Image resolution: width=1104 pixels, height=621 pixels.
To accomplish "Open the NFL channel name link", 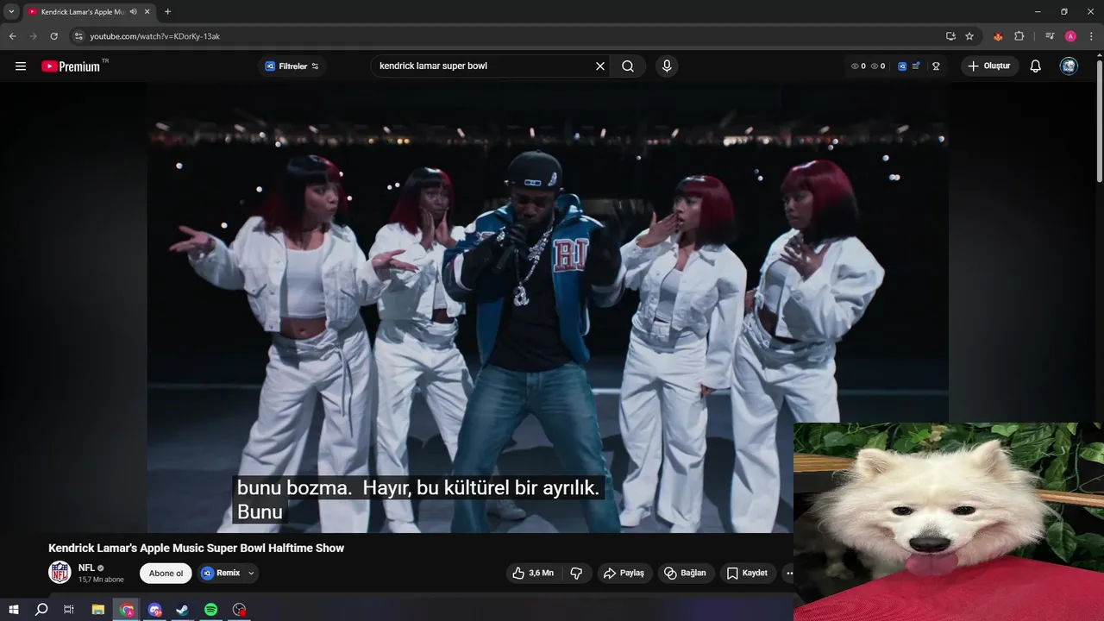I will [86, 568].
